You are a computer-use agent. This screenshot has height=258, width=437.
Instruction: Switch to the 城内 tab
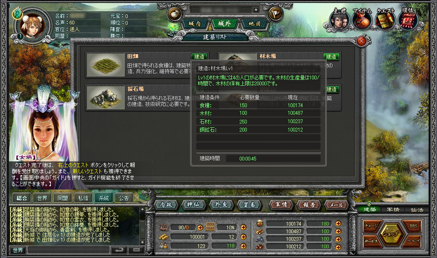[x=194, y=24]
